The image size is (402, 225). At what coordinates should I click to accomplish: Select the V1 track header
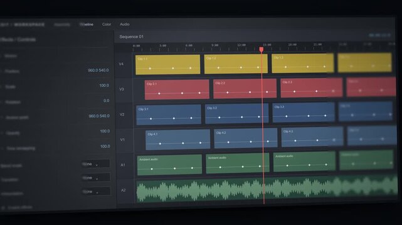pos(122,140)
